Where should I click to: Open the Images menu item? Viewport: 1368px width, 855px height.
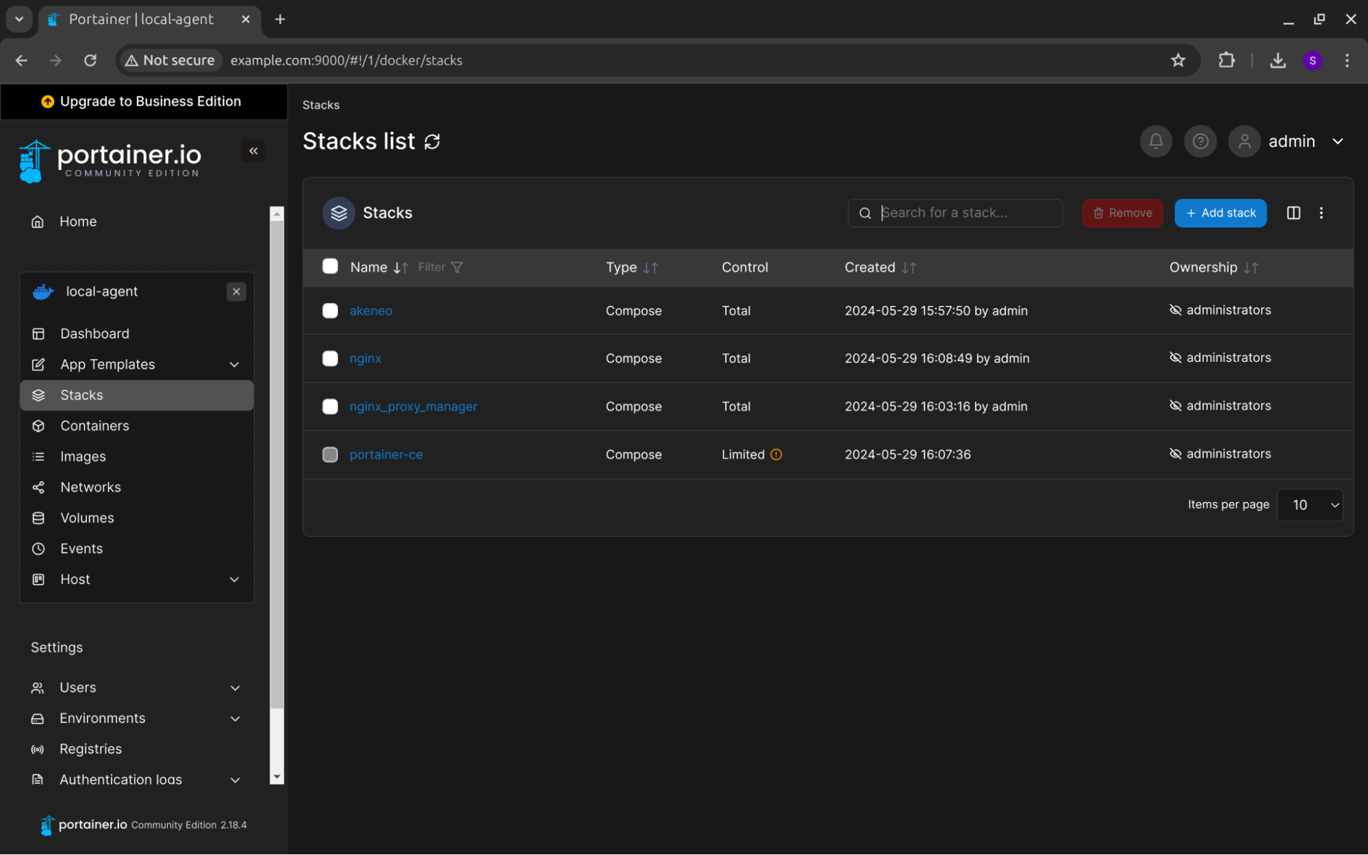tap(137, 457)
